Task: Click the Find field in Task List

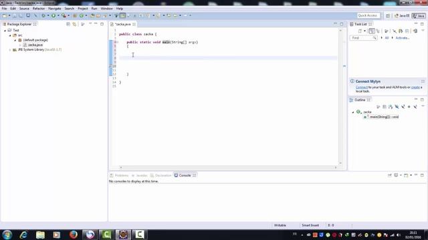Action: 363,38
